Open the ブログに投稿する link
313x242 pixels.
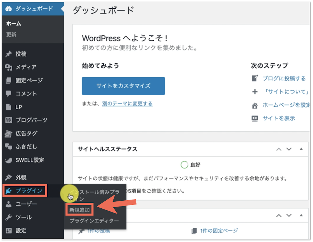284,79
